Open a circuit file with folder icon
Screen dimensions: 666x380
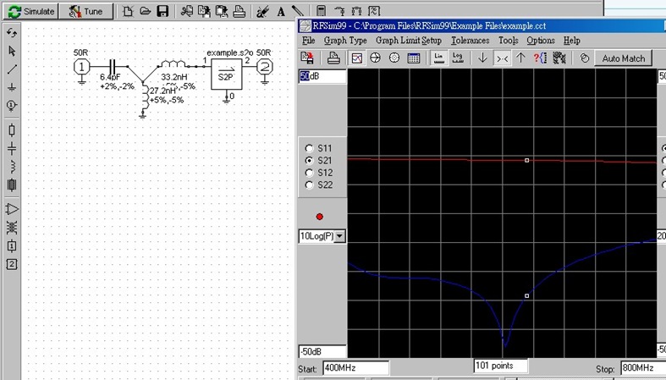[146, 12]
